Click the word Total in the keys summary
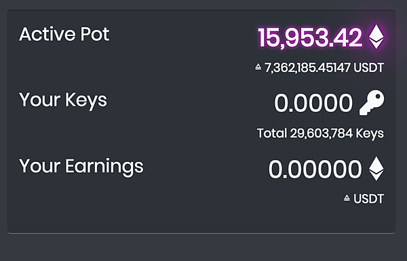Screen dimensions: 407x261 pos(272,133)
